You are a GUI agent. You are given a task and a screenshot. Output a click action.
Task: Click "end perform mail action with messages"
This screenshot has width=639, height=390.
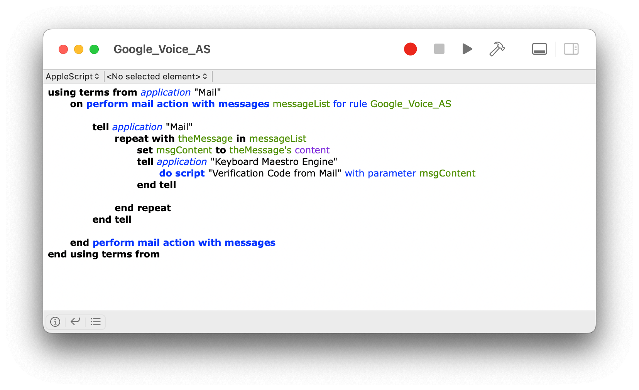[173, 243]
